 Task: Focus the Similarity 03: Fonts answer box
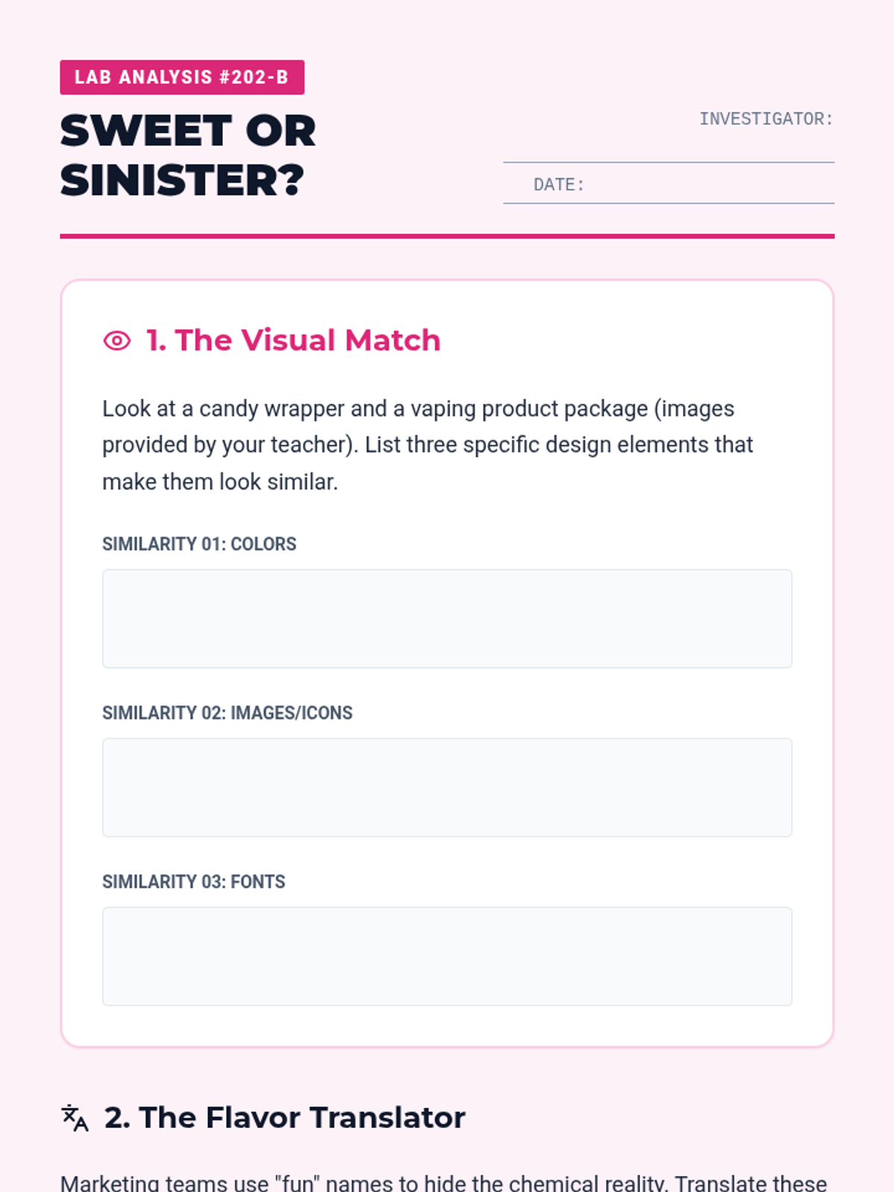click(447, 957)
